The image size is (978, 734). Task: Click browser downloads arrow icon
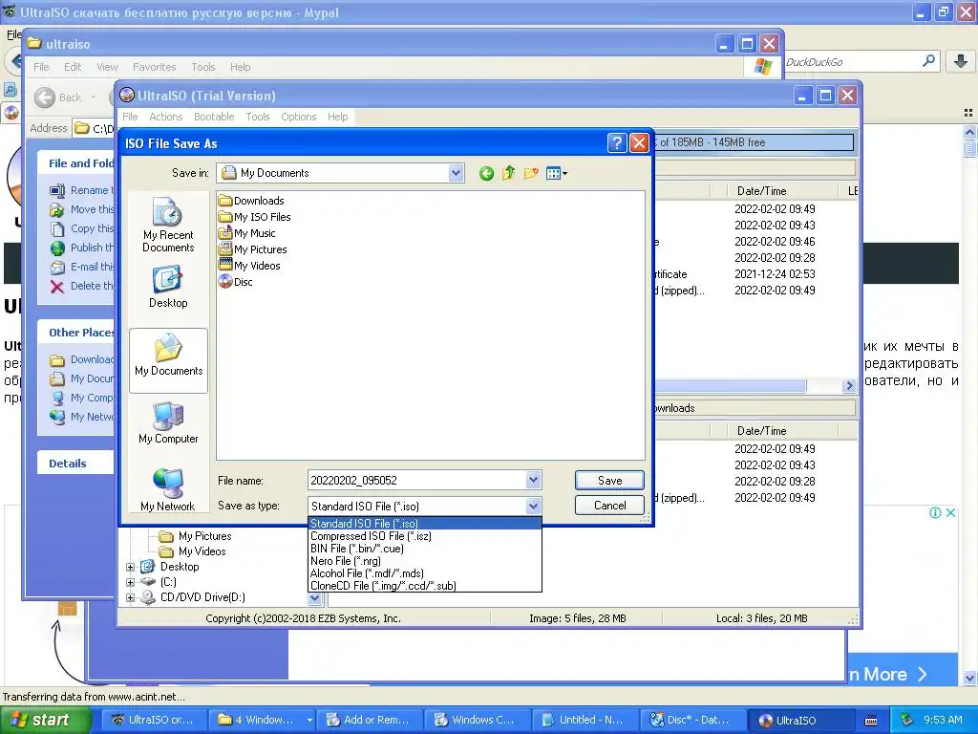[x=961, y=61]
